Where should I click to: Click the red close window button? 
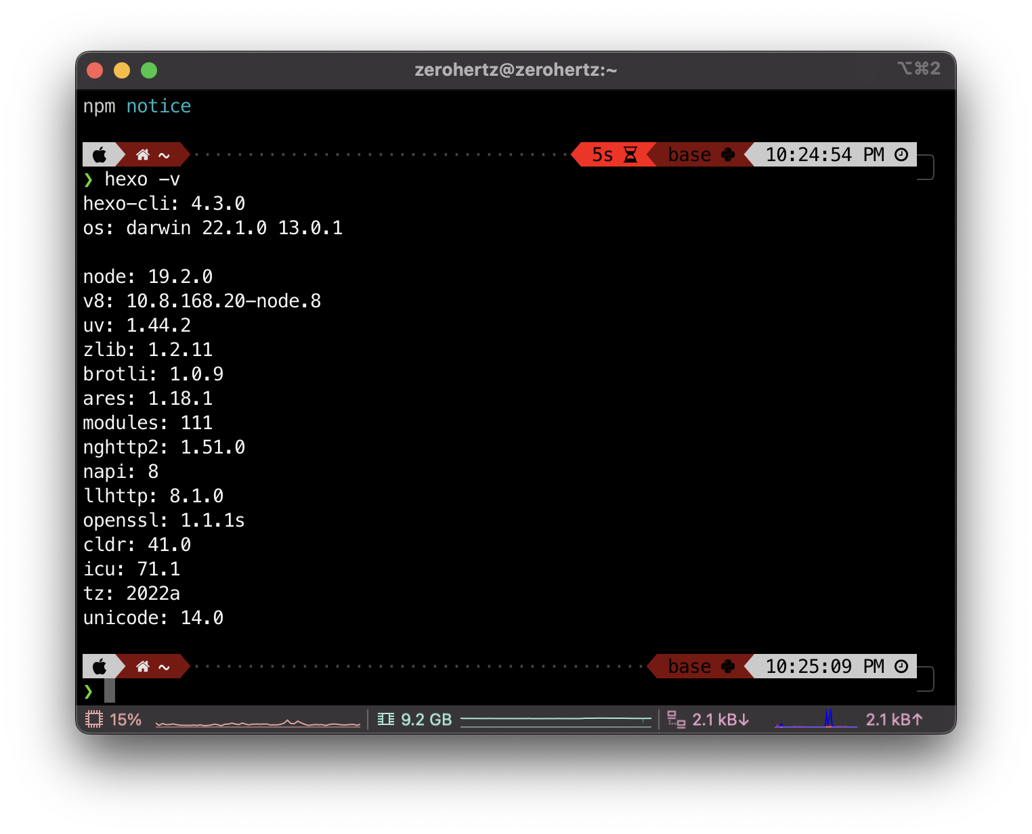[95, 70]
